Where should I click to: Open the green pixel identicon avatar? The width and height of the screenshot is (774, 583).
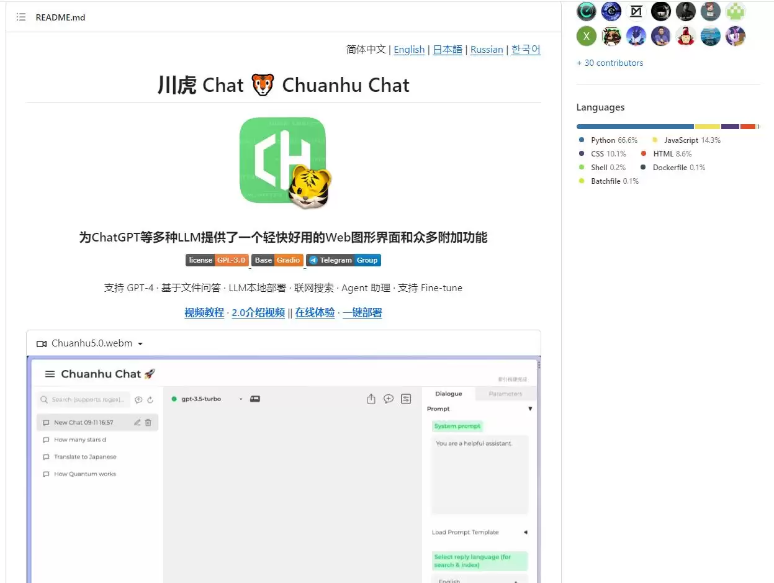click(736, 11)
